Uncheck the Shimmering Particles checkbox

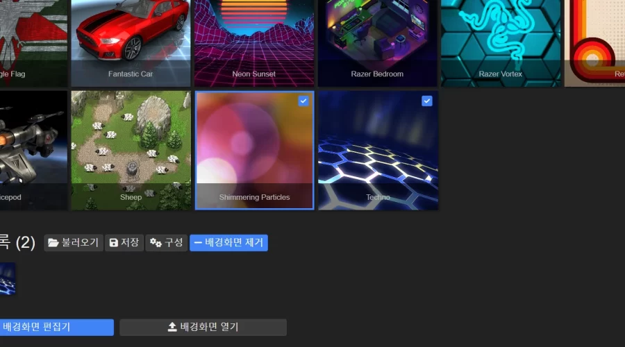tap(303, 101)
